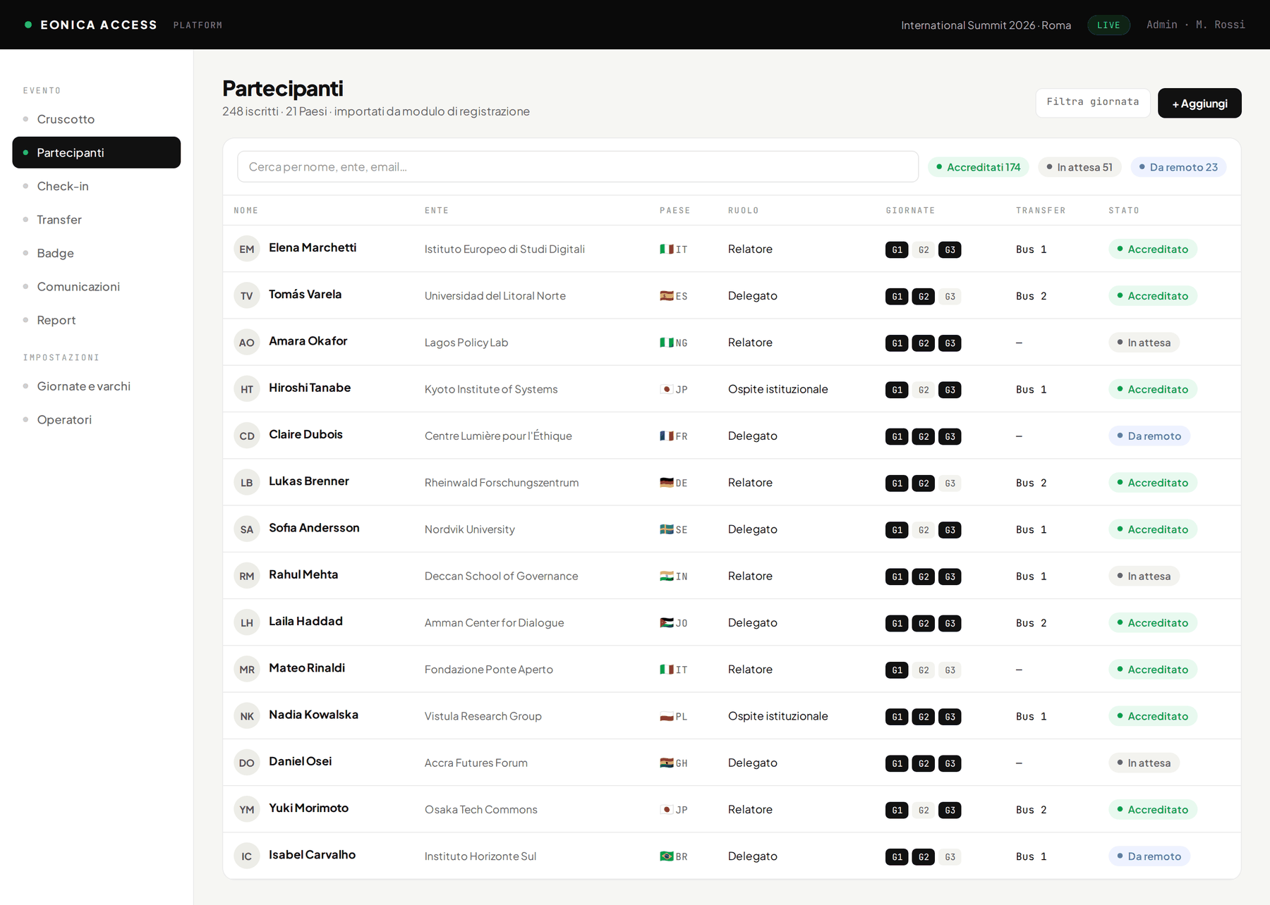Click Claire Dubois's Da remoto status
The height and width of the screenshot is (905, 1270).
click(1149, 436)
